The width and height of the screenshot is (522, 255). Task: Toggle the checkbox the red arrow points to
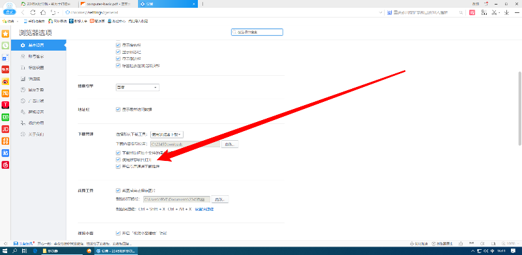click(118, 160)
